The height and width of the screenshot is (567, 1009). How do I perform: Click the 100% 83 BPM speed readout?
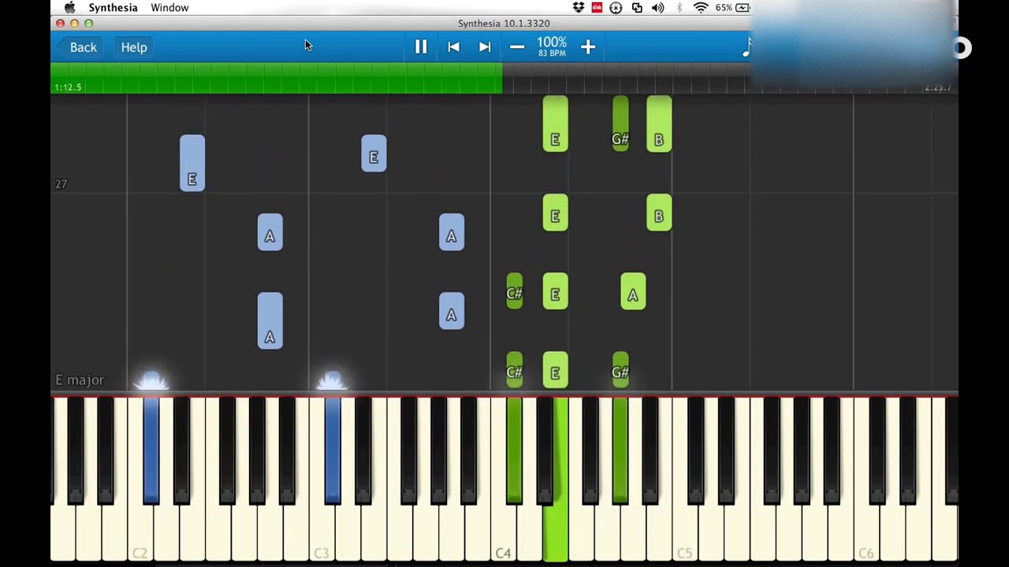[x=552, y=47]
